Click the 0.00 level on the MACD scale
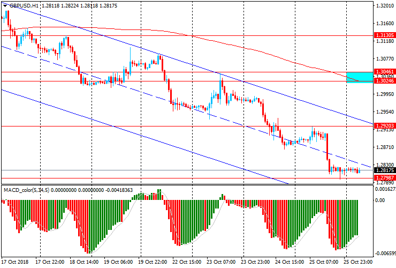Viewport: 396px width, 268px height. tap(380, 200)
